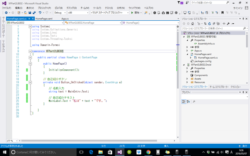250x156 pixels.
Task: Toggle auto-hide pin on Properties panel
Action: coord(243,92)
